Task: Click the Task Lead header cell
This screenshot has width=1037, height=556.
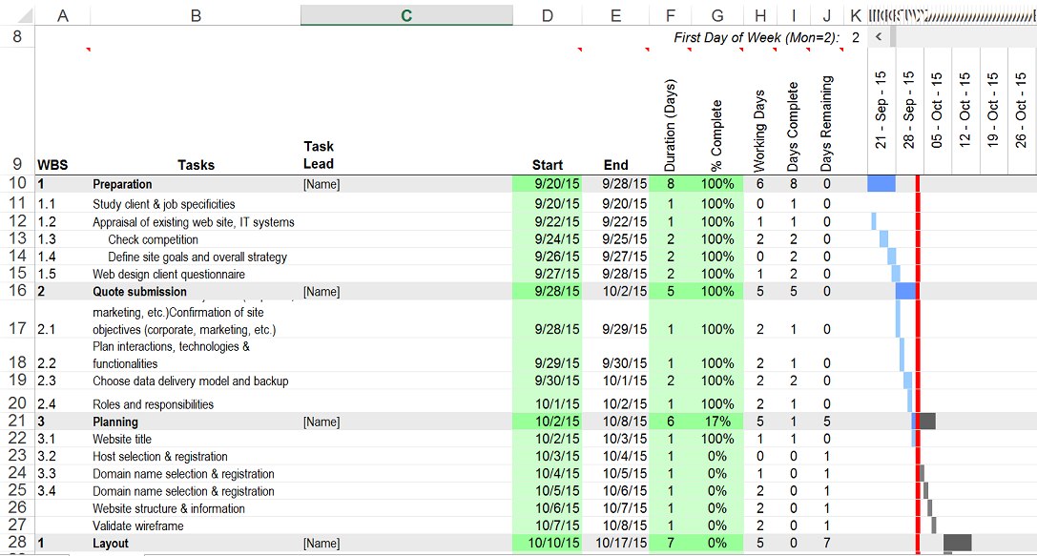Action: 319,154
